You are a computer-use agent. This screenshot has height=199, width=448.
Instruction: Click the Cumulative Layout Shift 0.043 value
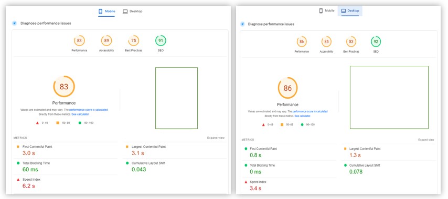[139, 169]
